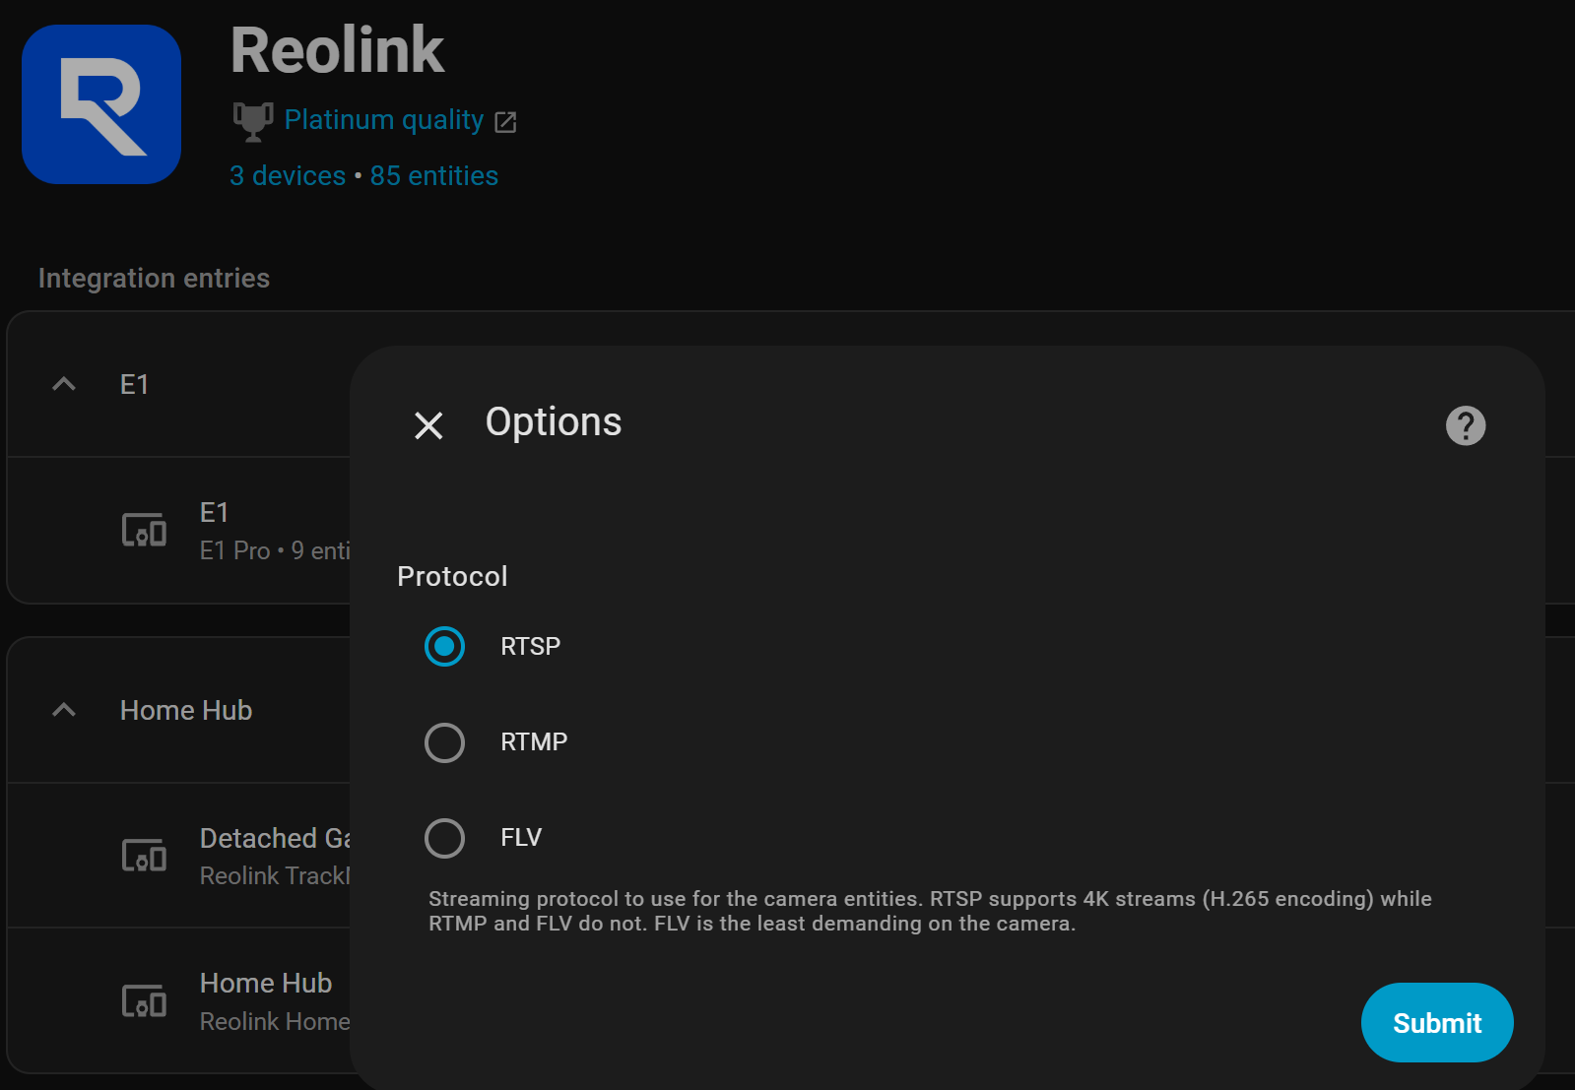Viewport: 1575px width, 1090px height.
Task: Open the Platinum quality link text
Action: point(384,120)
